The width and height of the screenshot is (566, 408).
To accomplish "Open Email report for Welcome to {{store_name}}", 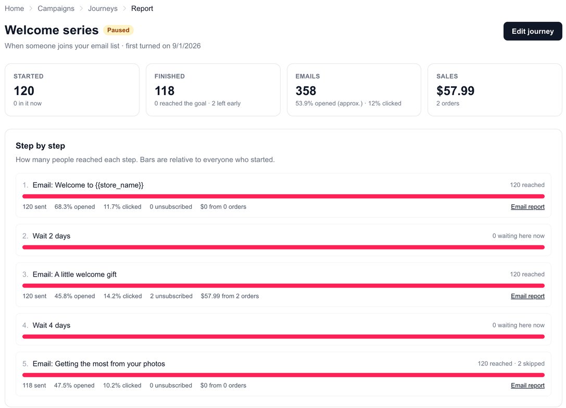I will 527,206.
